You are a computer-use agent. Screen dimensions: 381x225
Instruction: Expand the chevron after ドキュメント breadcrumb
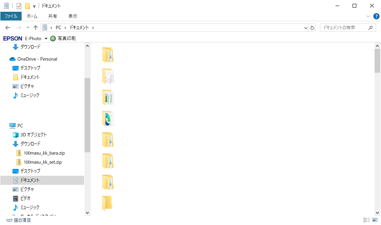[x=93, y=28]
